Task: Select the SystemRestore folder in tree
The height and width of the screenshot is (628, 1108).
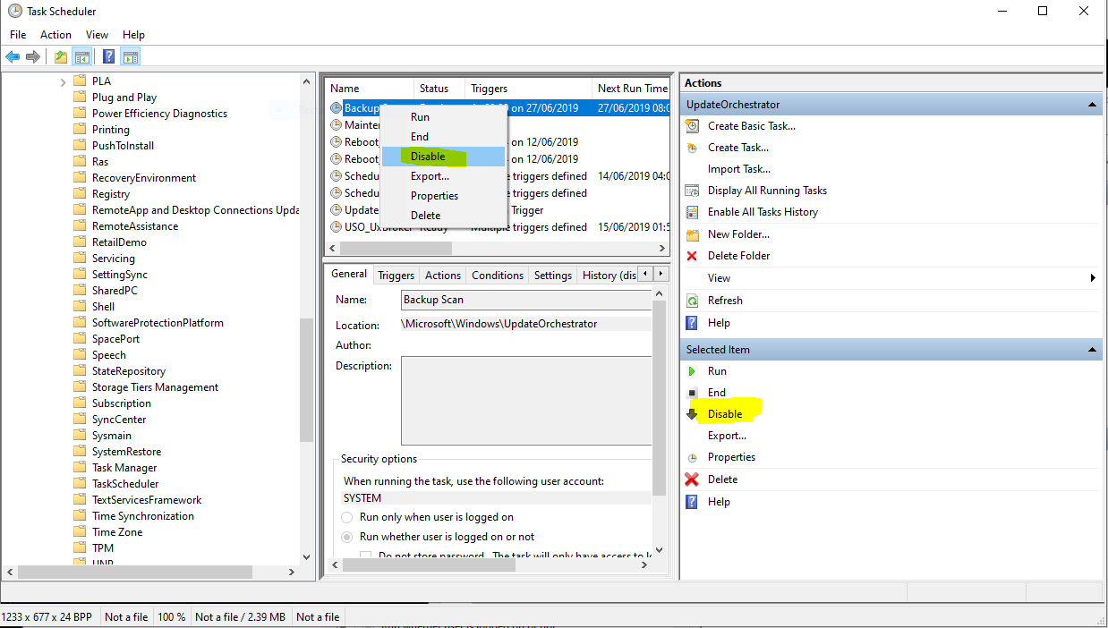Action: [126, 452]
